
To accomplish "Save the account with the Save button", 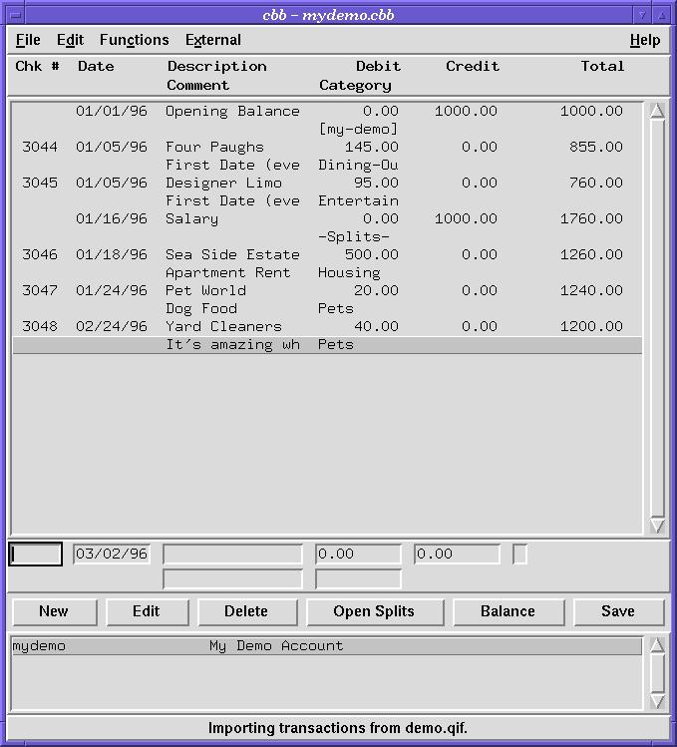I will tap(617, 611).
